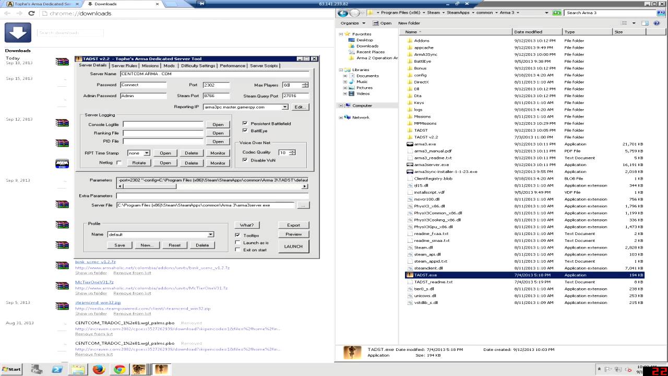
Task: Click archive icon beside McTierOneV31.7z download
Action: click(x=62, y=286)
